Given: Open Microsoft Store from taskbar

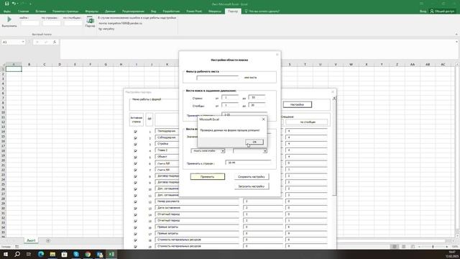Looking at the screenshot, I should coord(64,254).
